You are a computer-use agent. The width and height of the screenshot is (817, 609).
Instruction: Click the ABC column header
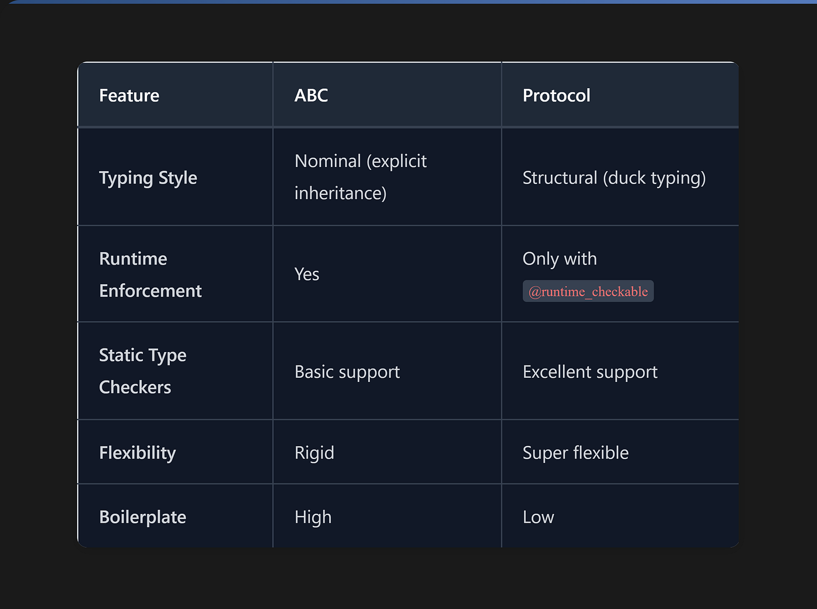coord(311,95)
